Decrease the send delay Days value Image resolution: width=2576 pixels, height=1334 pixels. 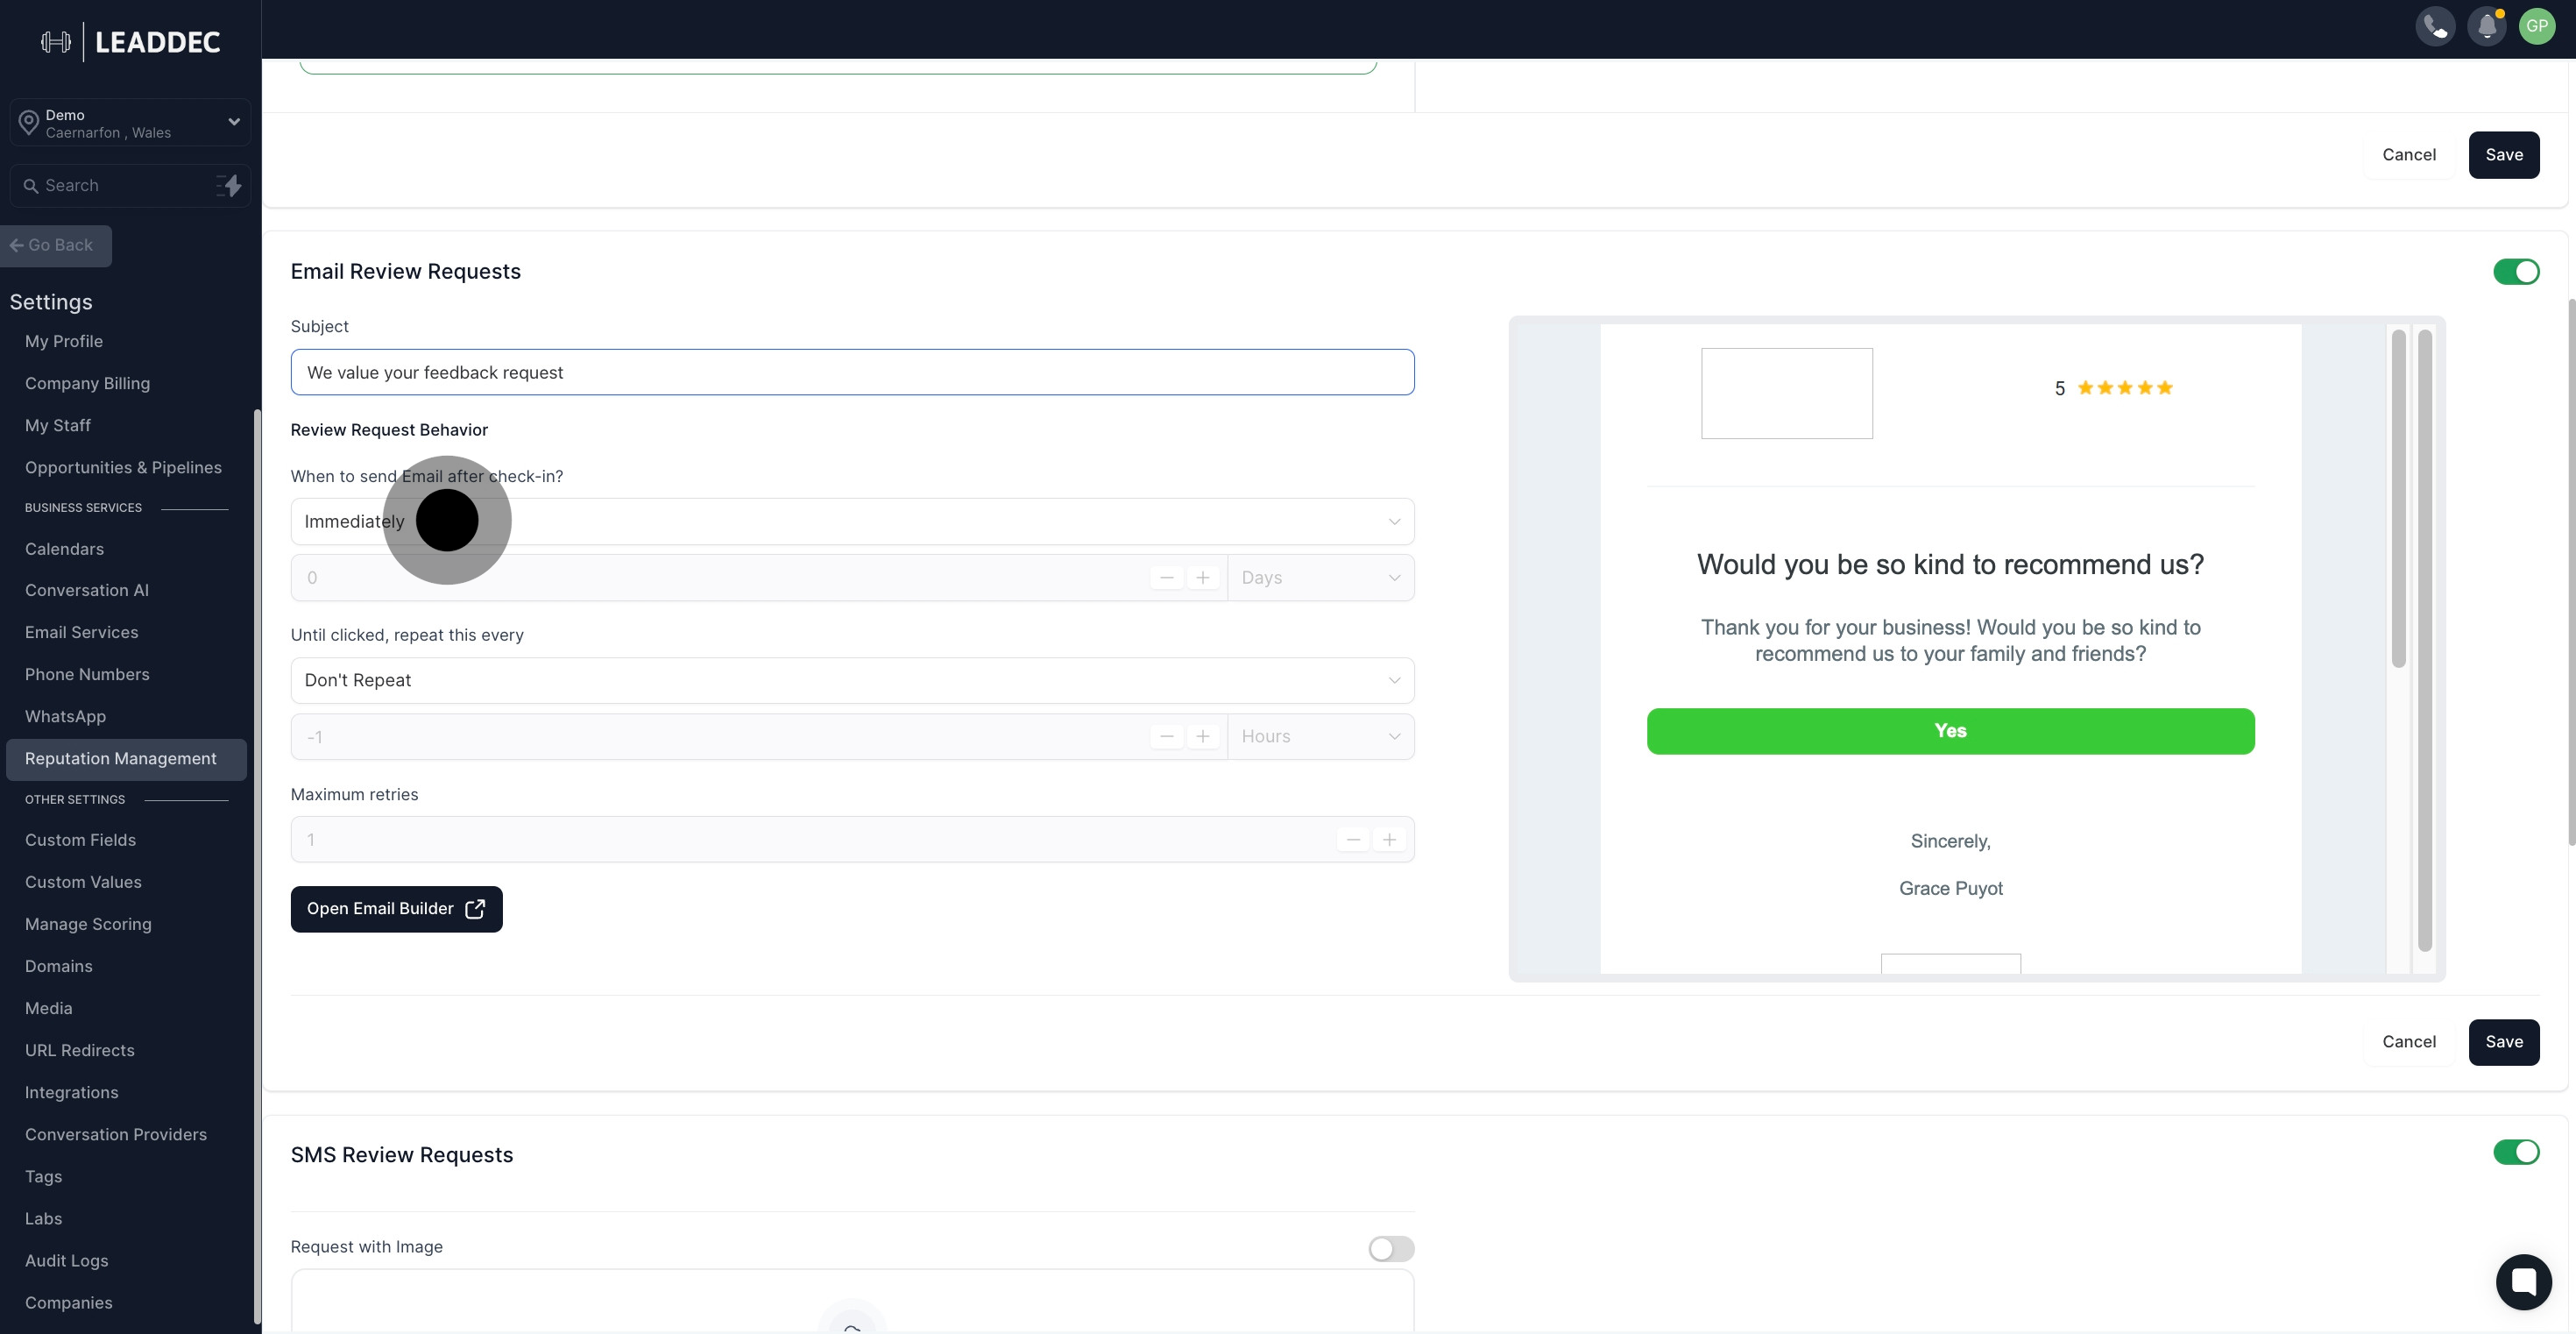pyautogui.click(x=1166, y=578)
